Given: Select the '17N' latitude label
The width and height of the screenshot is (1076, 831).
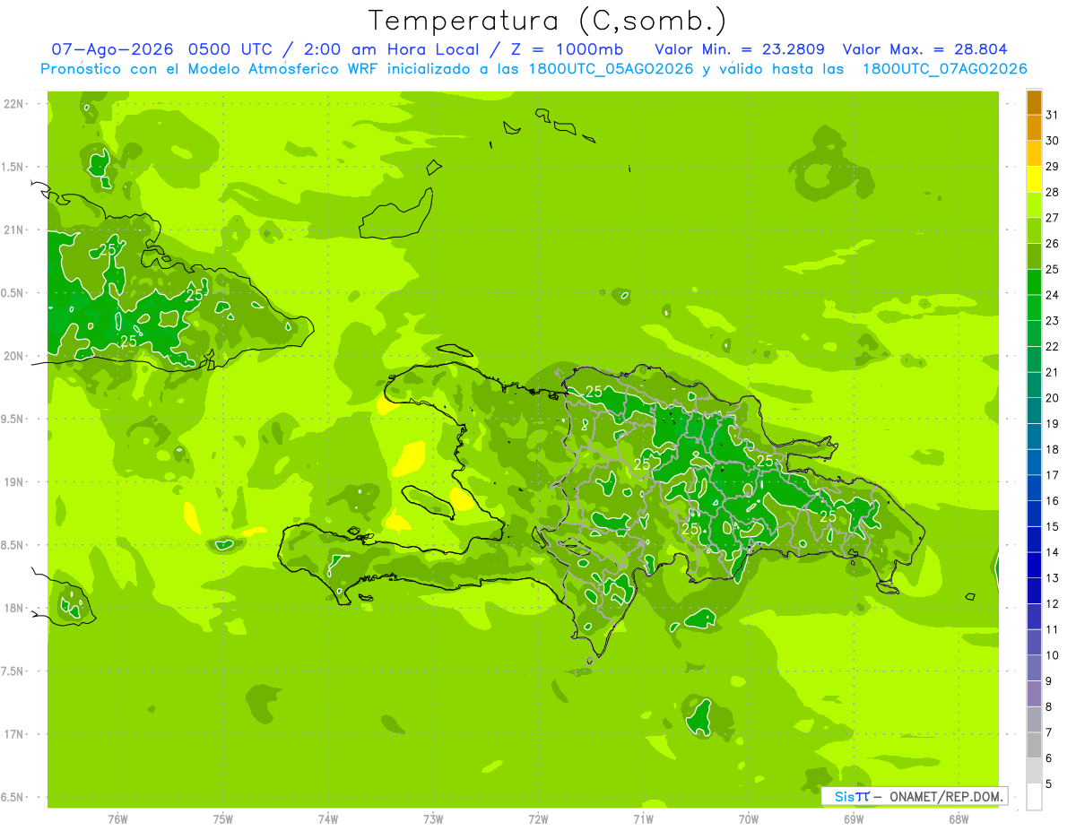Looking at the screenshot, I should tap(14, 734).
